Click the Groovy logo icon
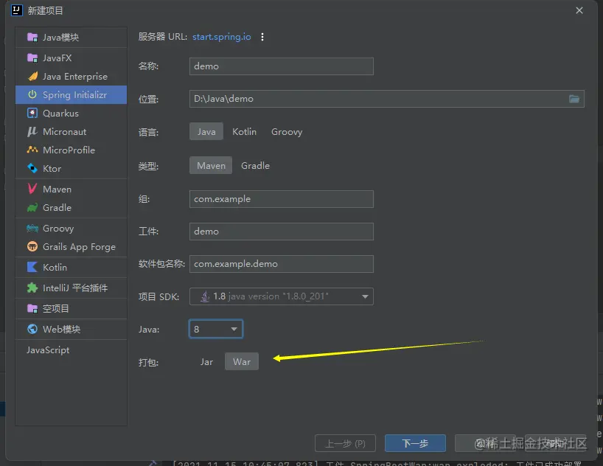Image resolution: width=603 pixels, height=466 pixels. pos(32,228)
